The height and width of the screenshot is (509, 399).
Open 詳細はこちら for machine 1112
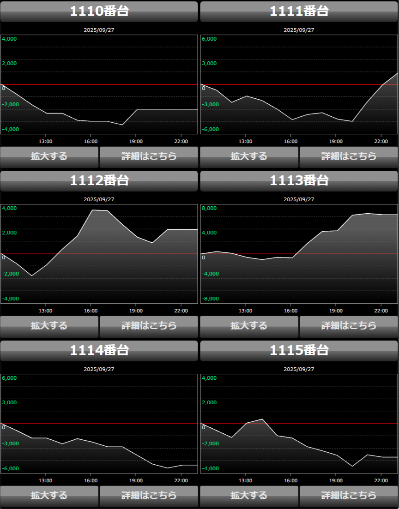point(149,327)
